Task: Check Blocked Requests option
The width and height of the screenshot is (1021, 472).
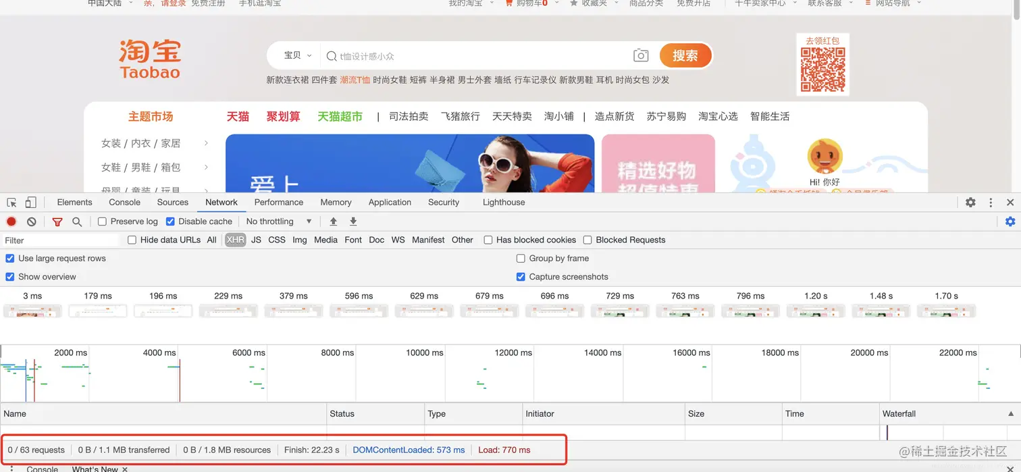Action: (x=587, y=240)
